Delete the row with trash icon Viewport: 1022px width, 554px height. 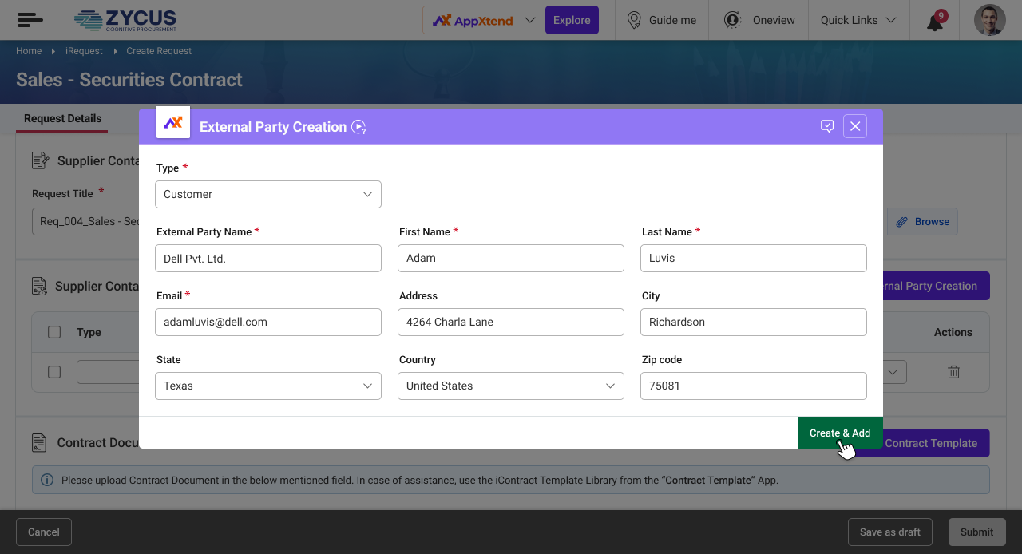coord(953,372)
